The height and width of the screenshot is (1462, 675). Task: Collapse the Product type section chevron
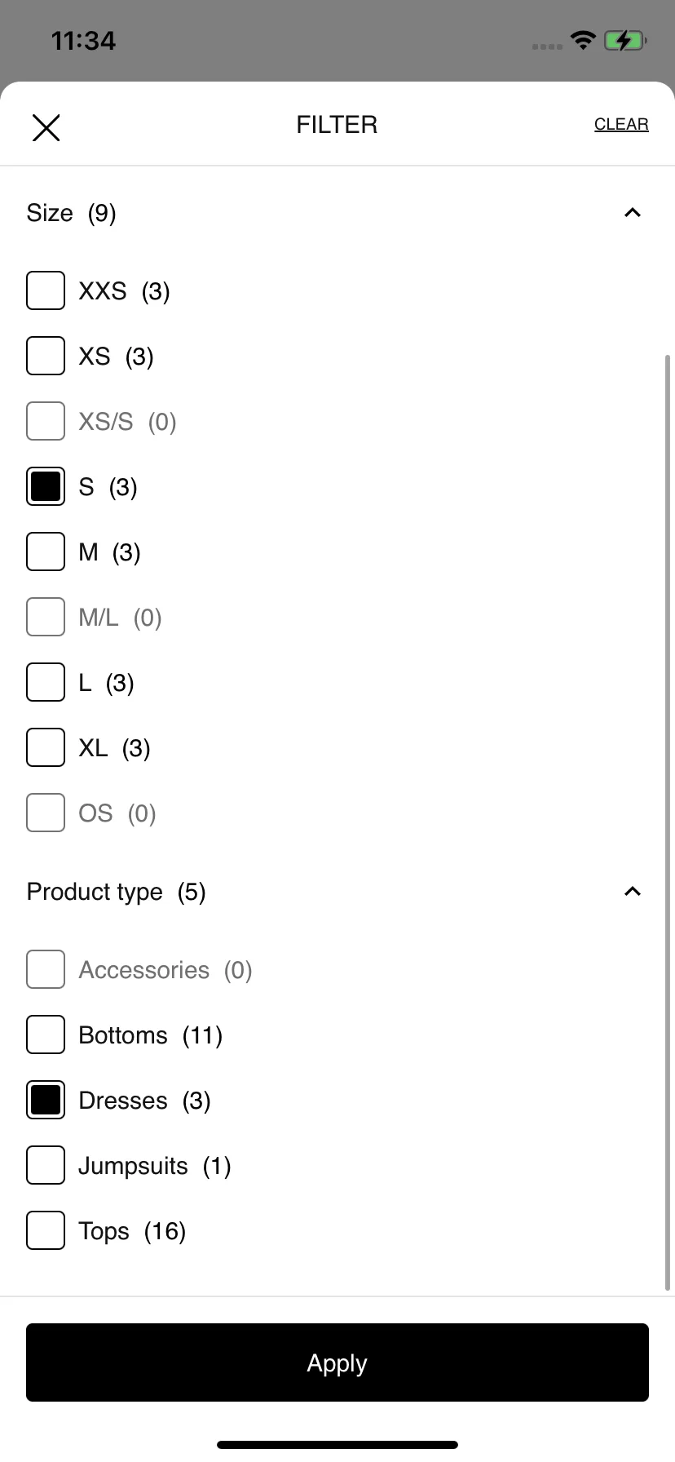tap(633, 892)
